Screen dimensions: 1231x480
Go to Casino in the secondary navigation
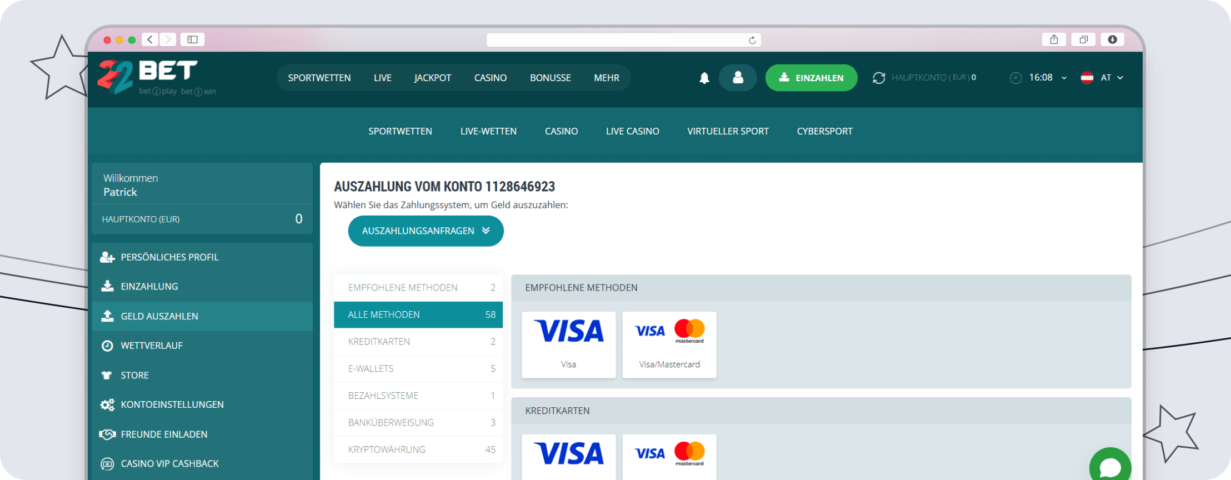(561, 131)
